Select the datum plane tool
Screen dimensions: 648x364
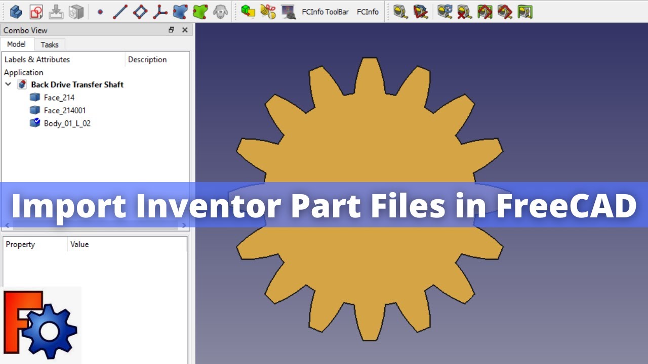pyautogui.click(x=140, y=12)
